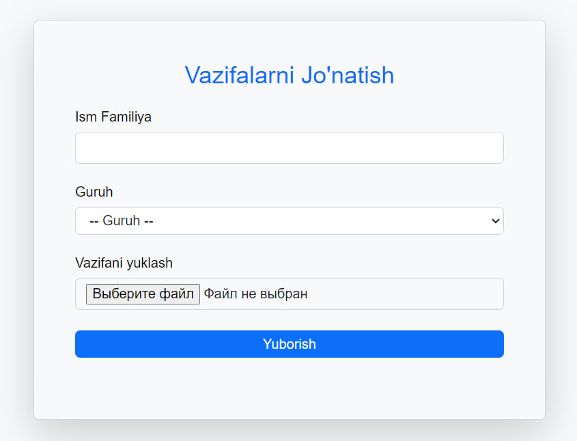Open the file chooser for the task upload
Viewport: 577px width, 441px height.
[143, 294]
